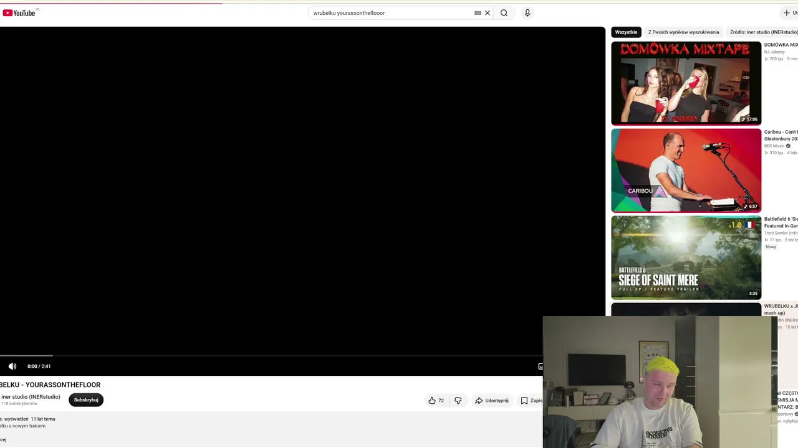Open the YouTube home logo
This screenshot has height=448, width=798.
click(19, 13)
